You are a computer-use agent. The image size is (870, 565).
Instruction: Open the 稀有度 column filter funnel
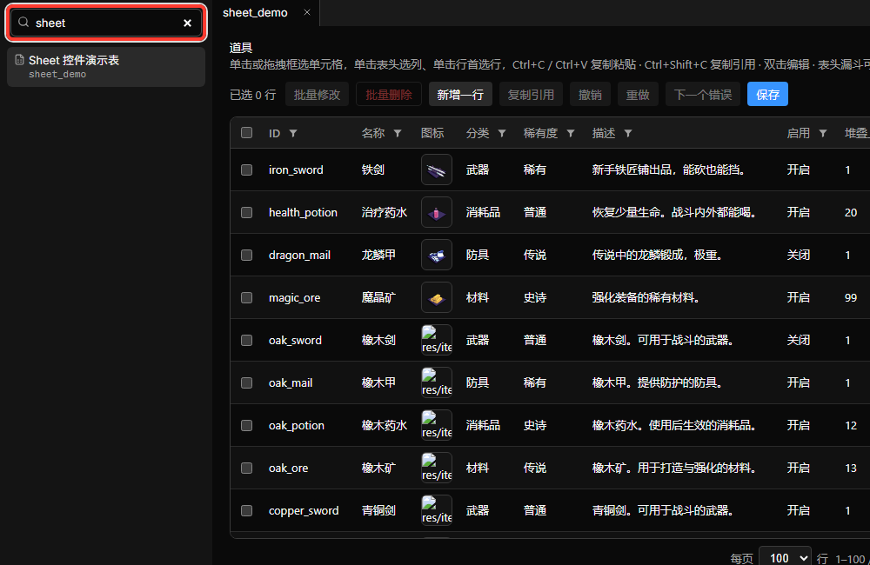pos(571,133)
